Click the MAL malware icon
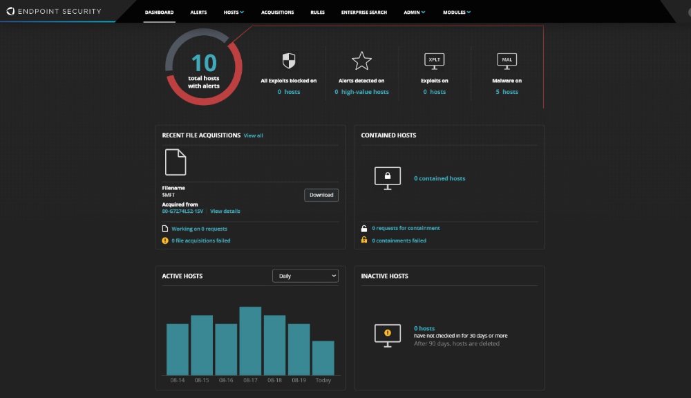This screenshot has height=398, width=691. point(507,60)
